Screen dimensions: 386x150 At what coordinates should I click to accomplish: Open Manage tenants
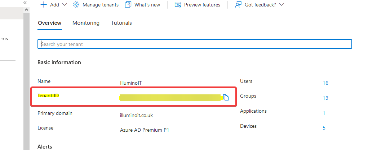pos(101,5)
